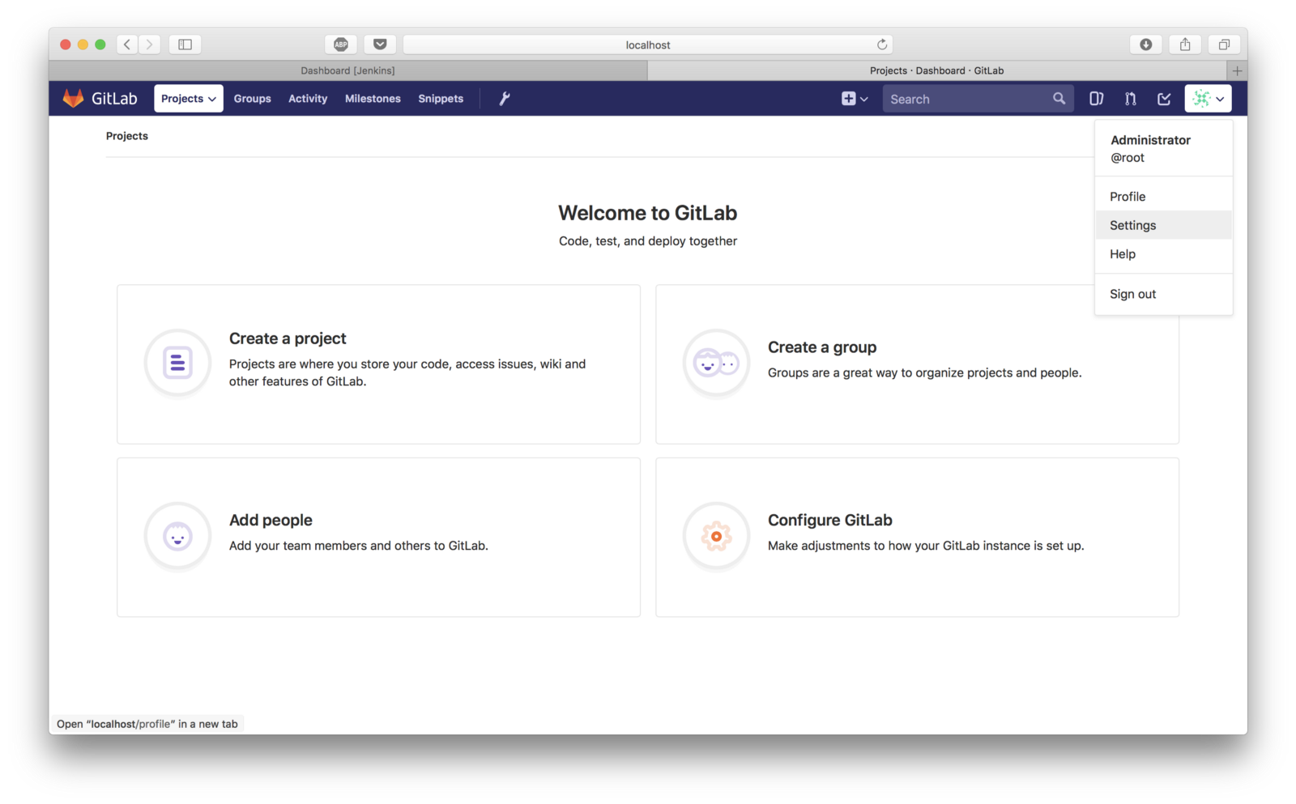The width and height of the screenshot is (1296, 804).
Task: Open the Issues icon in navbar
Action: click(x=1096, y=99)
